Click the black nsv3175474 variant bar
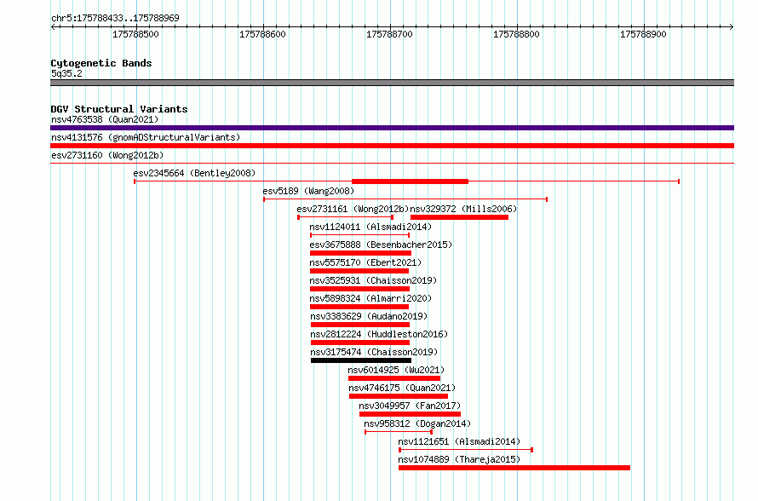The height and width of the screenshot is (501, 758). coord(361,360)
